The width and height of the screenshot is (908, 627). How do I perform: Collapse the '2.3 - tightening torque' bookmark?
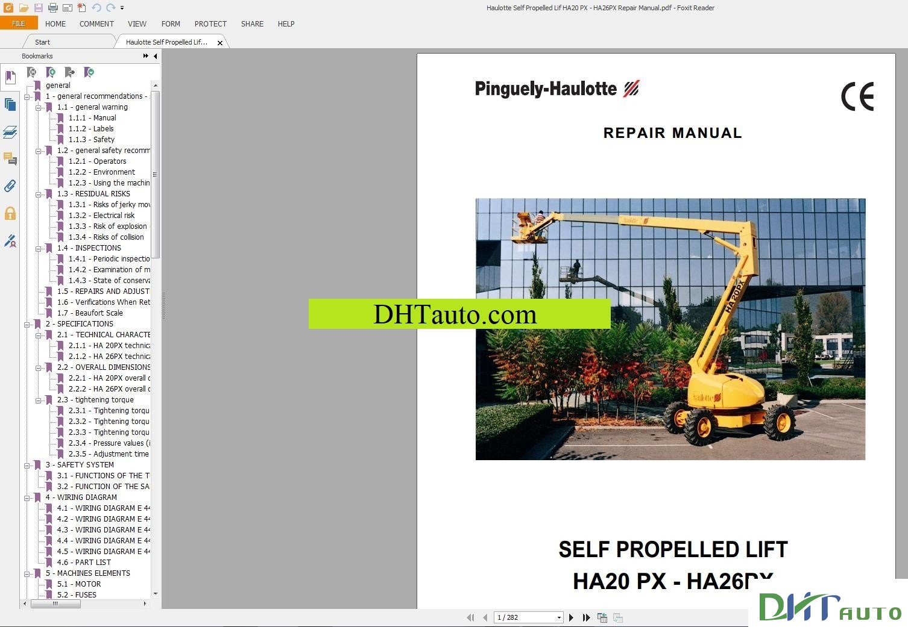(39, 400)
